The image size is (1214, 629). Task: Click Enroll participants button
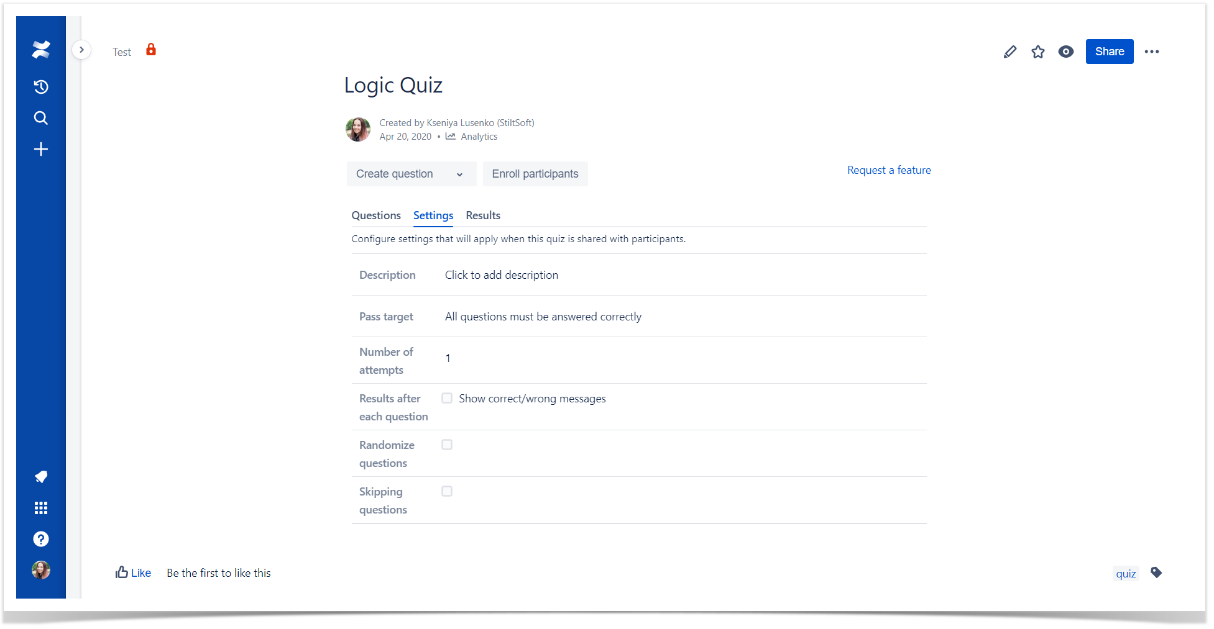tap(535, 174)
